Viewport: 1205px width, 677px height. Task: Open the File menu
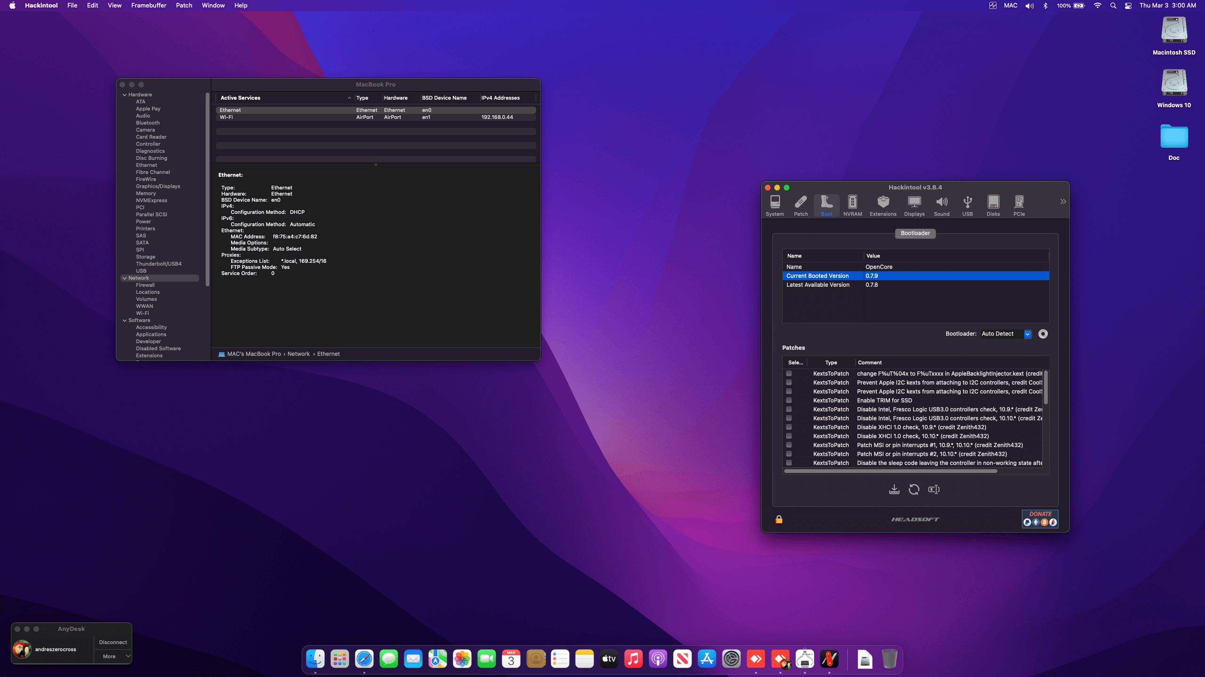pyautogui.click(x=72, y=6)
